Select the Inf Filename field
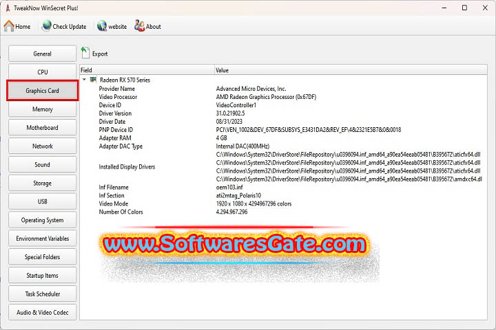 (114, 187)
